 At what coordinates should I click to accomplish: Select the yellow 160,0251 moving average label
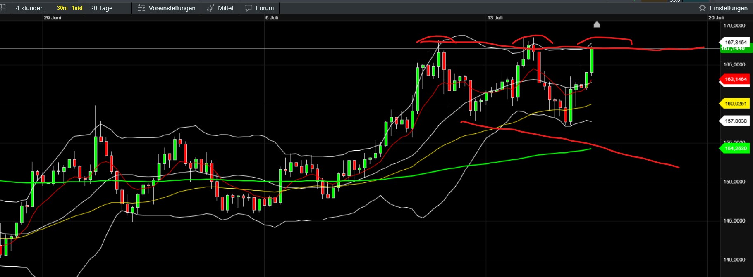click(x=734, y=104)
